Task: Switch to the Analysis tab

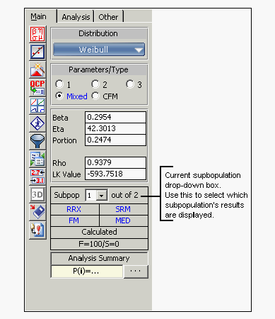Action: point(76,17)
